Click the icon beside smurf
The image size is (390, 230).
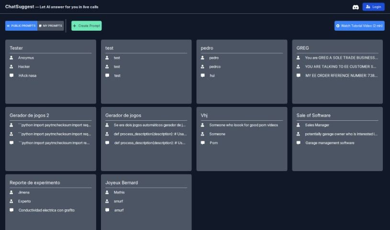pos(107,201)
